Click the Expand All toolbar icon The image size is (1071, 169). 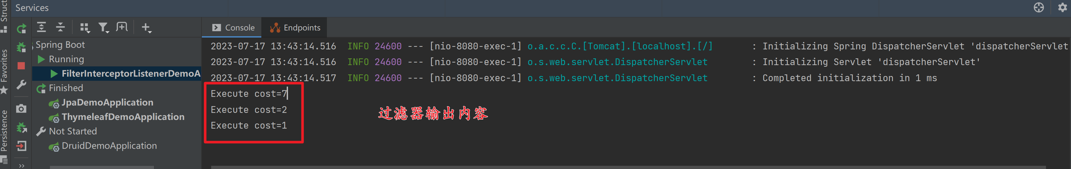(41, 27)
